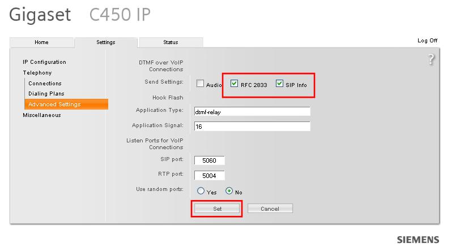Click the Gigaset C450 IP title
Screen dimensions: 460x252
[80, 15]
